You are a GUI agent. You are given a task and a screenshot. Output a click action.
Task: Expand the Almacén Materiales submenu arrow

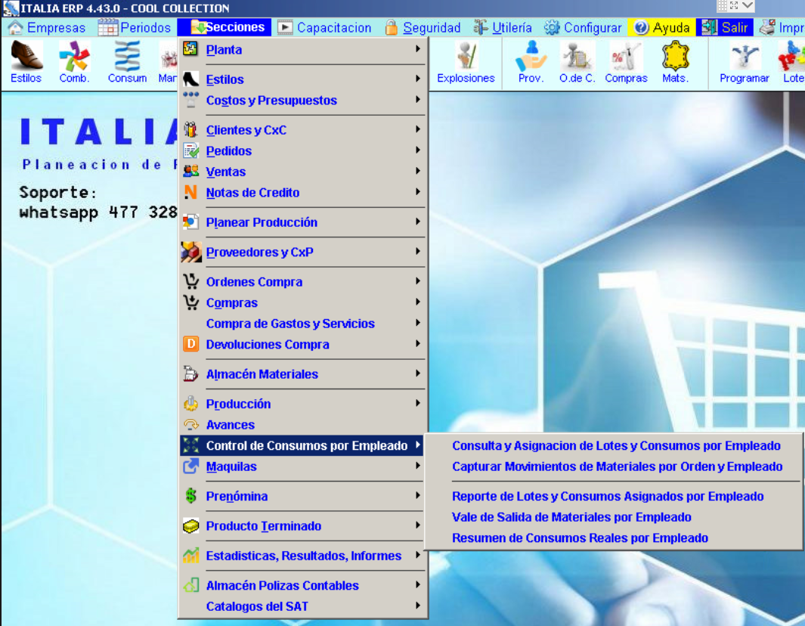click(418, 373)
